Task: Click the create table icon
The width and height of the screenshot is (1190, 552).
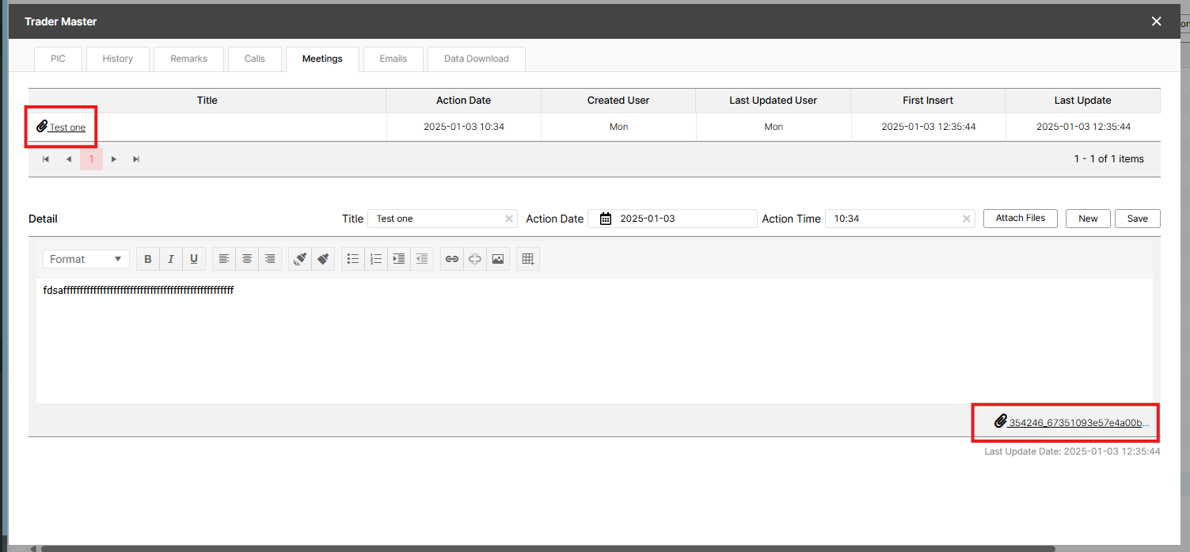Action: 528,259
